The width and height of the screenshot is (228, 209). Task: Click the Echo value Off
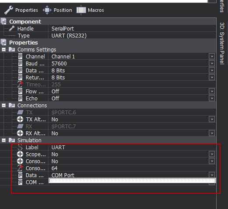tap(55, 99)
